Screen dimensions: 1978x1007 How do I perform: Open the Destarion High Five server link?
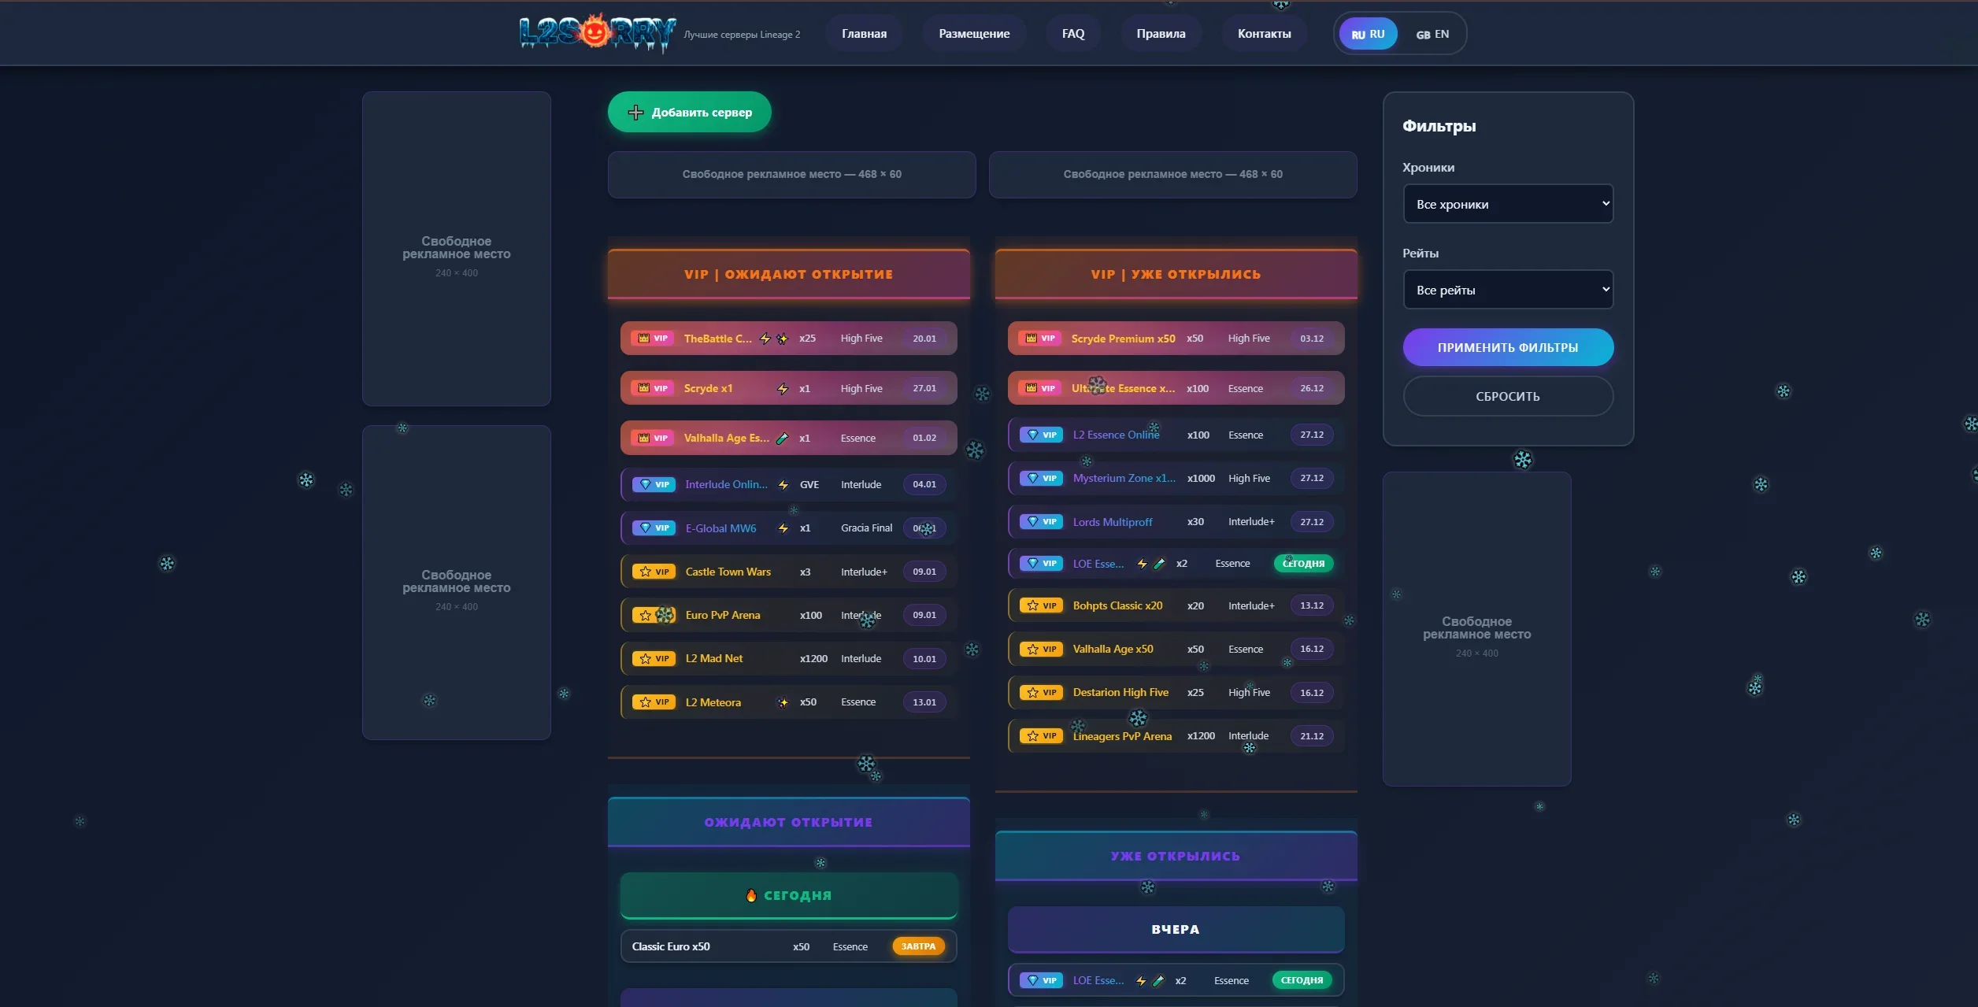pyautogui.click(x=1120, y=693)
